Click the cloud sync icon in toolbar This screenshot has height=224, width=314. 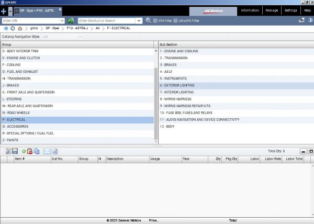[301, 20]
